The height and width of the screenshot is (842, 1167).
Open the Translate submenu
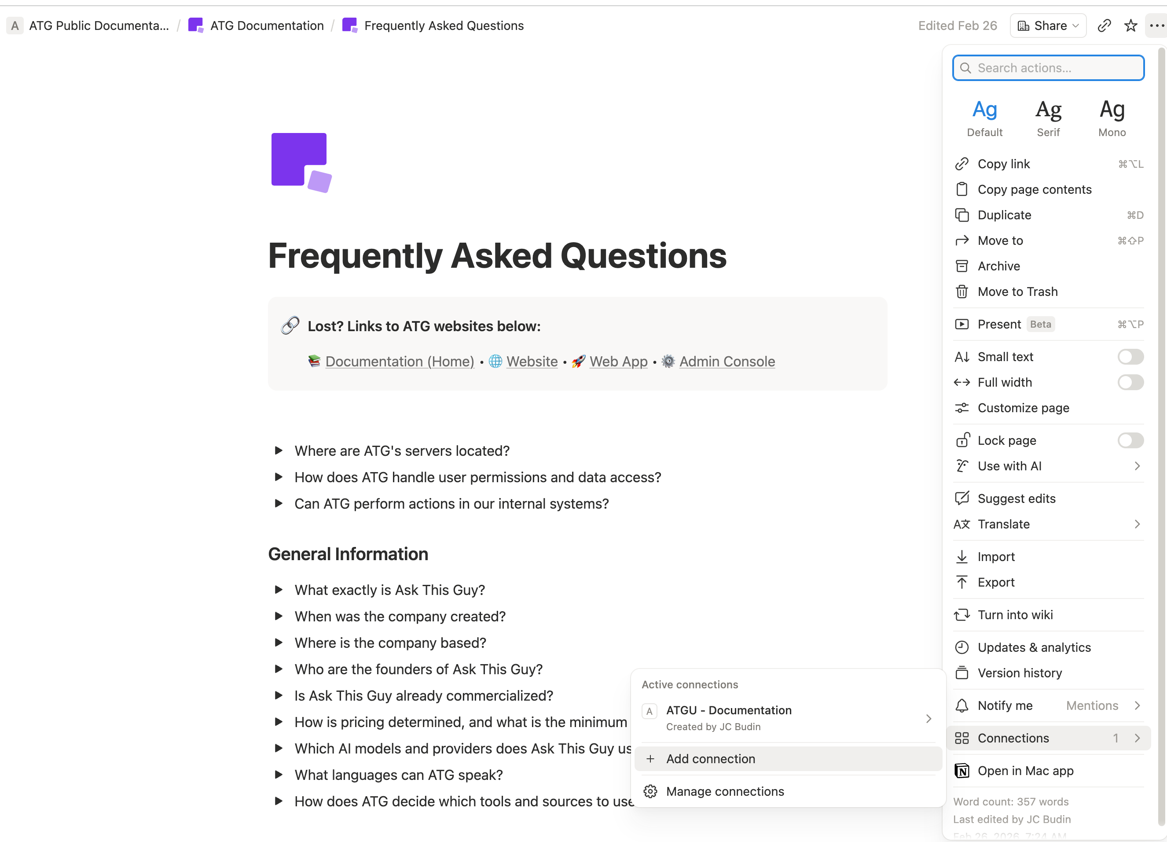(x=1048, y=524)
